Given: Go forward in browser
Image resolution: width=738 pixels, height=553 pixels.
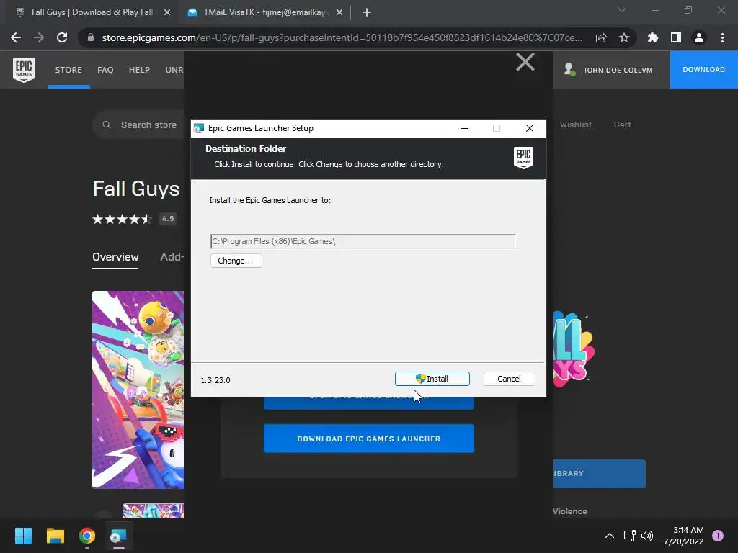Looking at the screenshot, I should click(x=39, y=37).
